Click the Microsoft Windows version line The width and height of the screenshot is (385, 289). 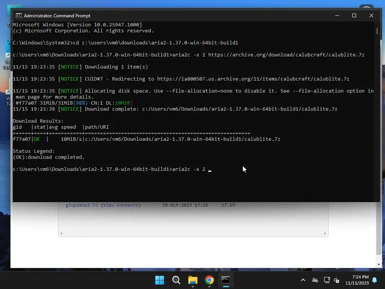coord(77,24)
